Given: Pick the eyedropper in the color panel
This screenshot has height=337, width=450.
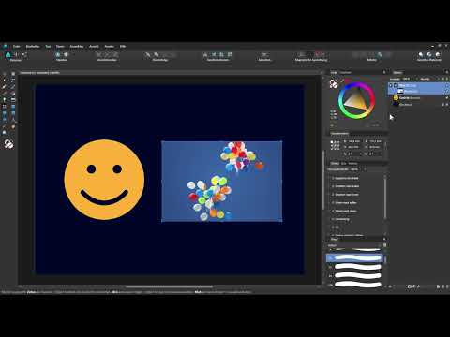Looking at the screenshot, I should point(342,81).
